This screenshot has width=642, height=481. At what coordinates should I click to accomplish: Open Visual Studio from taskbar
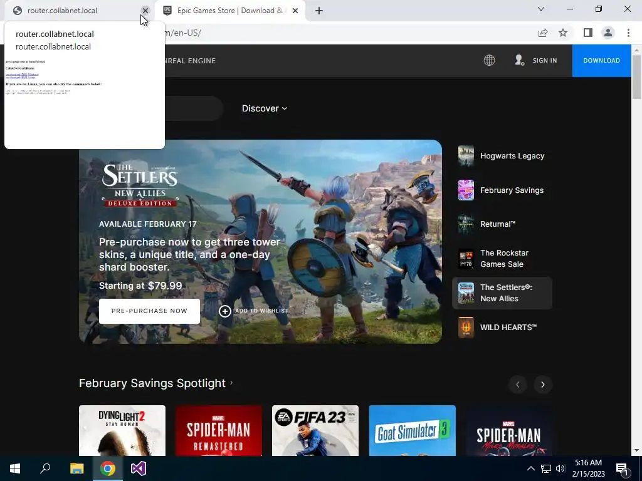pos(139,468)
